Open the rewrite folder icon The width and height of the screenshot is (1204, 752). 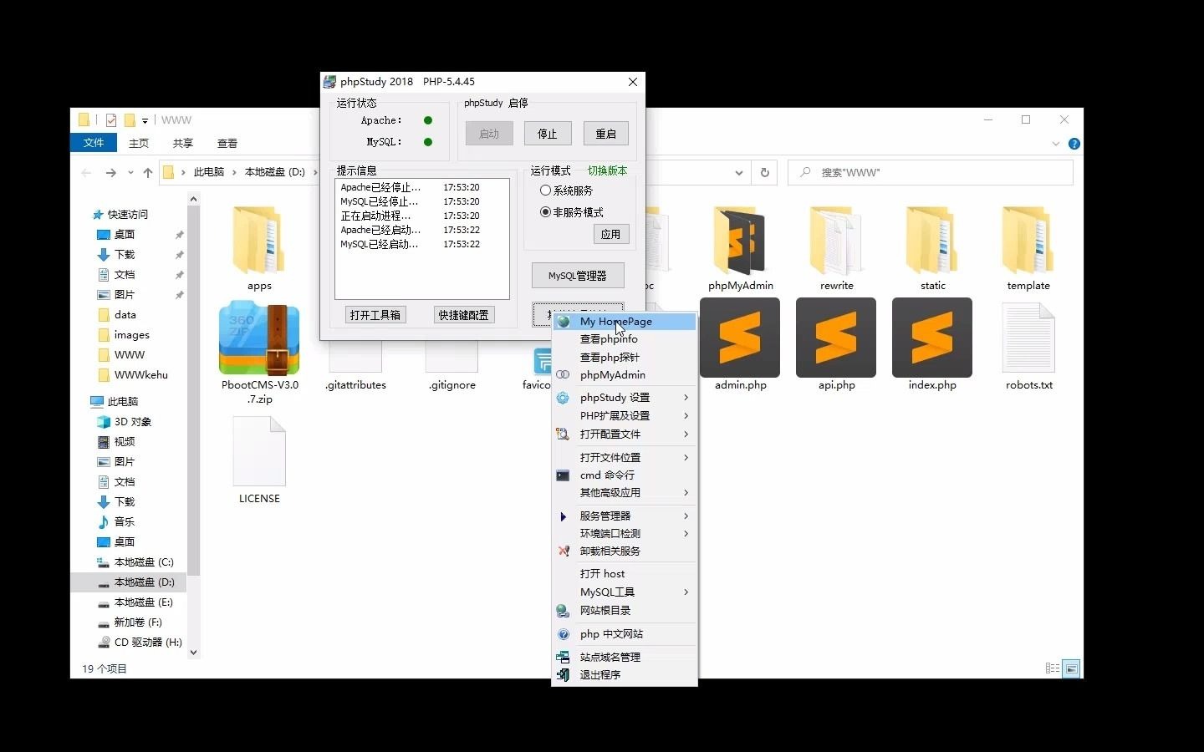pyautogui.click(x=836, y=241)
